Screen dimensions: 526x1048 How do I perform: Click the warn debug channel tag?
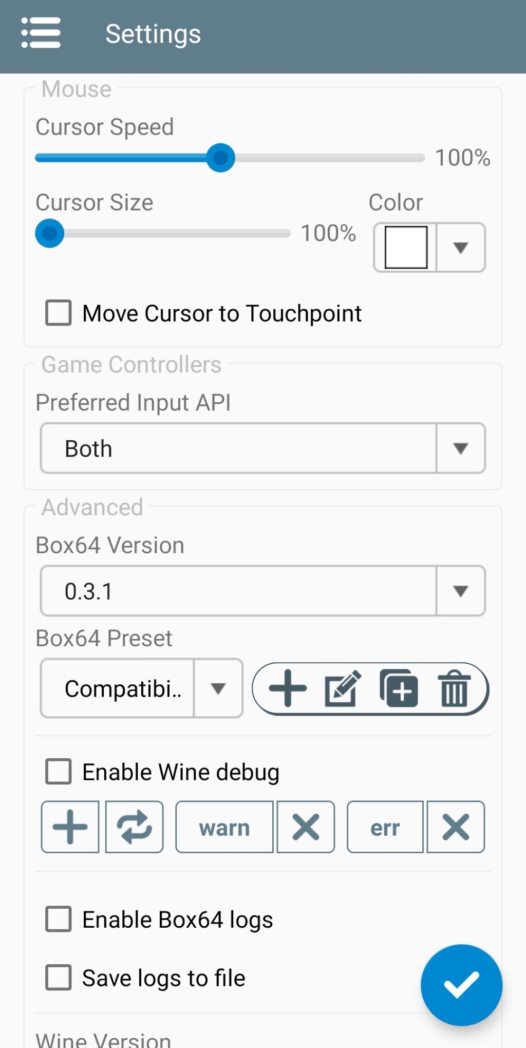[224, 827]
